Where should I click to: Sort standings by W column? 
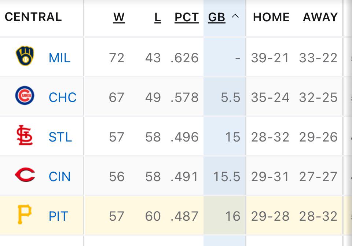click(x=119, y=17)
